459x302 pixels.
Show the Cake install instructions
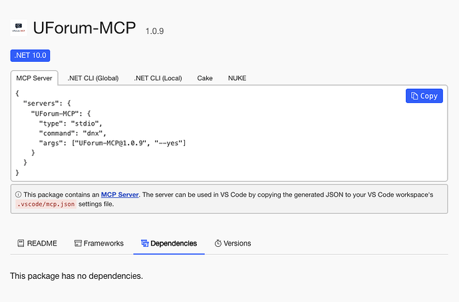pyautogui.click(x=205, y=78)
